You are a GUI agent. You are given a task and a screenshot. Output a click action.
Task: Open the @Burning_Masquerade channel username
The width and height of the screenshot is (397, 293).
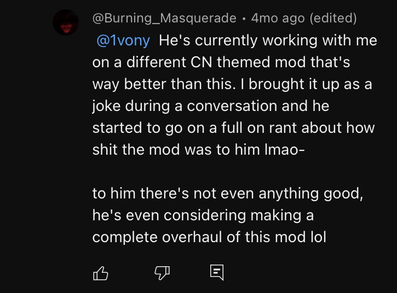tap(164, 18)
